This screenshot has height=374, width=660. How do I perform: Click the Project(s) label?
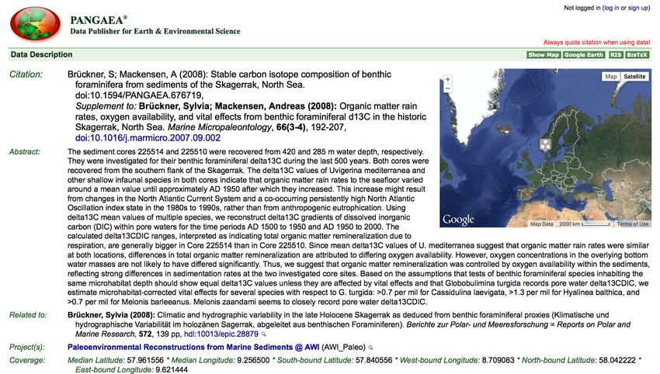[27, 347]
